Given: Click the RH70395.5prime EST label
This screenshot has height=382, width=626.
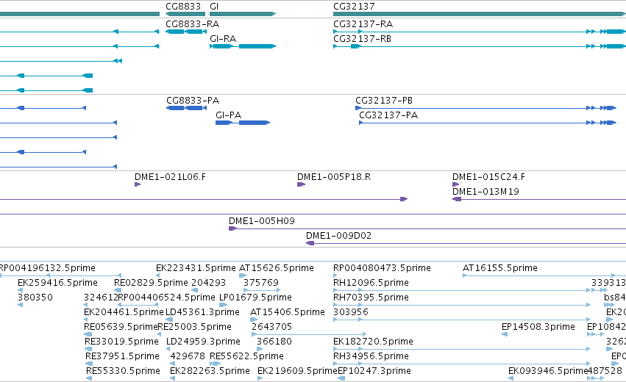Looking at the screenshot, I should click(x=371, y=298).
